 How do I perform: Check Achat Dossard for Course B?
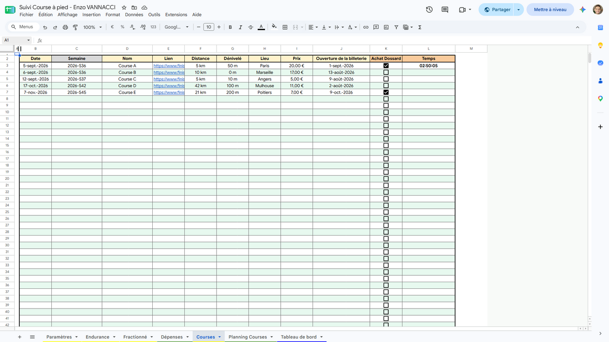pos(386,72)
